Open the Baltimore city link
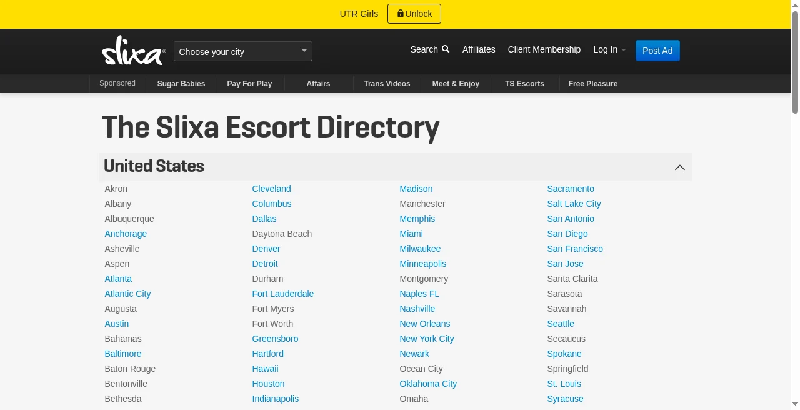Viewport: 800px width, 410px height. [x=123, y=354]
